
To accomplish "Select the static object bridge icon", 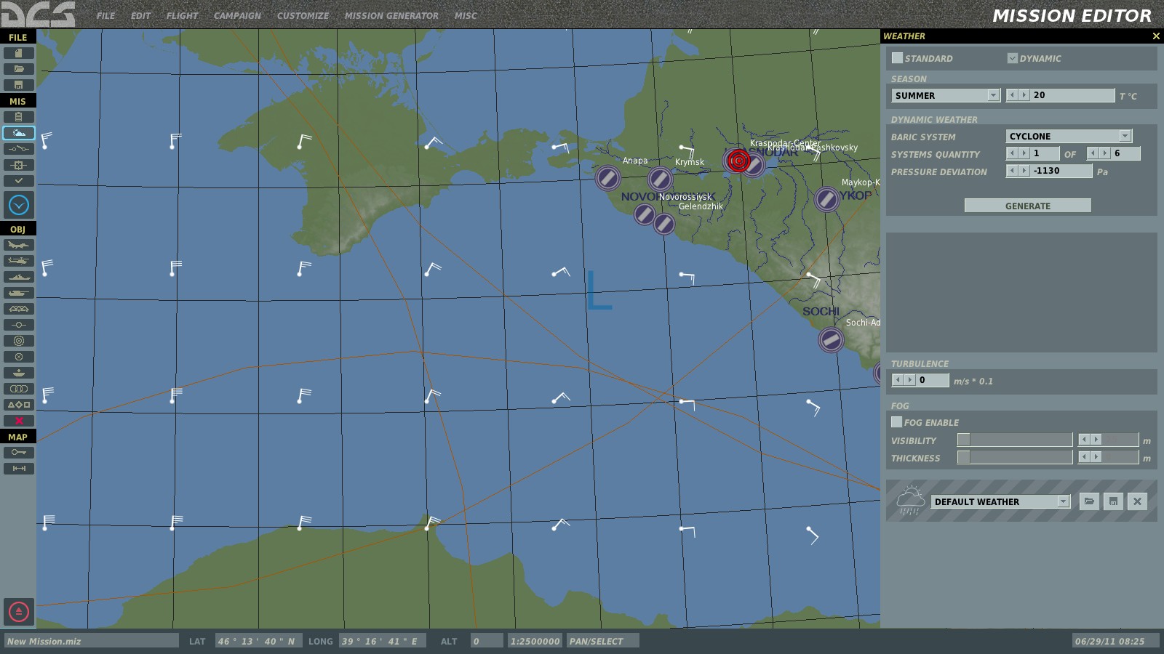I will [x=19, y=309].
